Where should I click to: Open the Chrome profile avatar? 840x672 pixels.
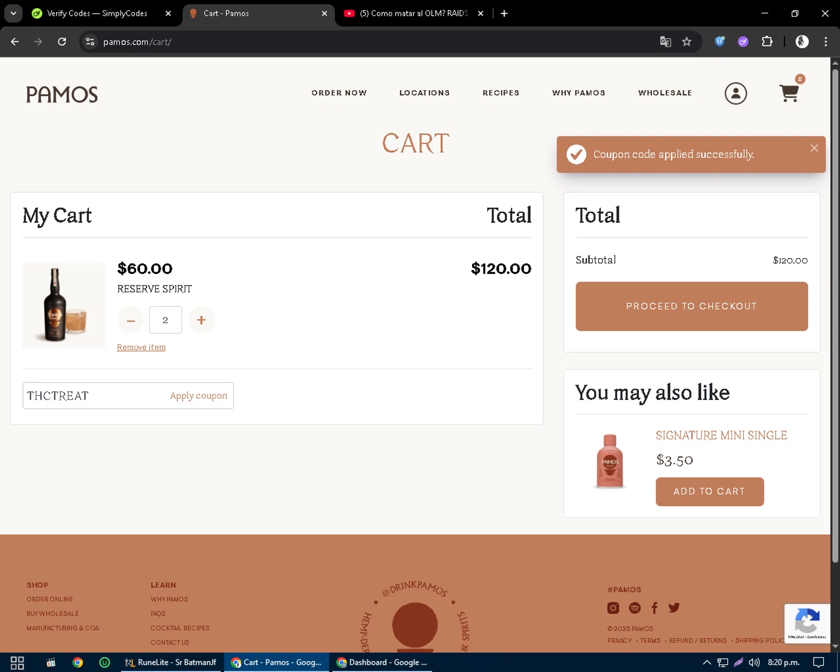pos(802,41)
